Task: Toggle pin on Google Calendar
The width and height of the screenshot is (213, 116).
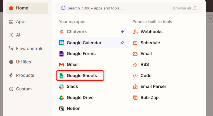Action: click(x=122, y=43)
